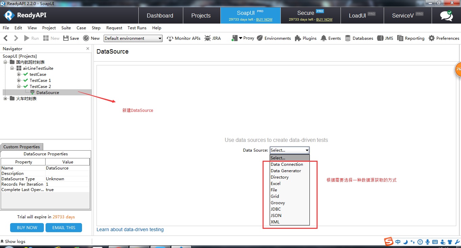Screen dimensions: 461x248
Task: Close the Navigator panel
Action: pyautogui.click(x=88, y=49)
